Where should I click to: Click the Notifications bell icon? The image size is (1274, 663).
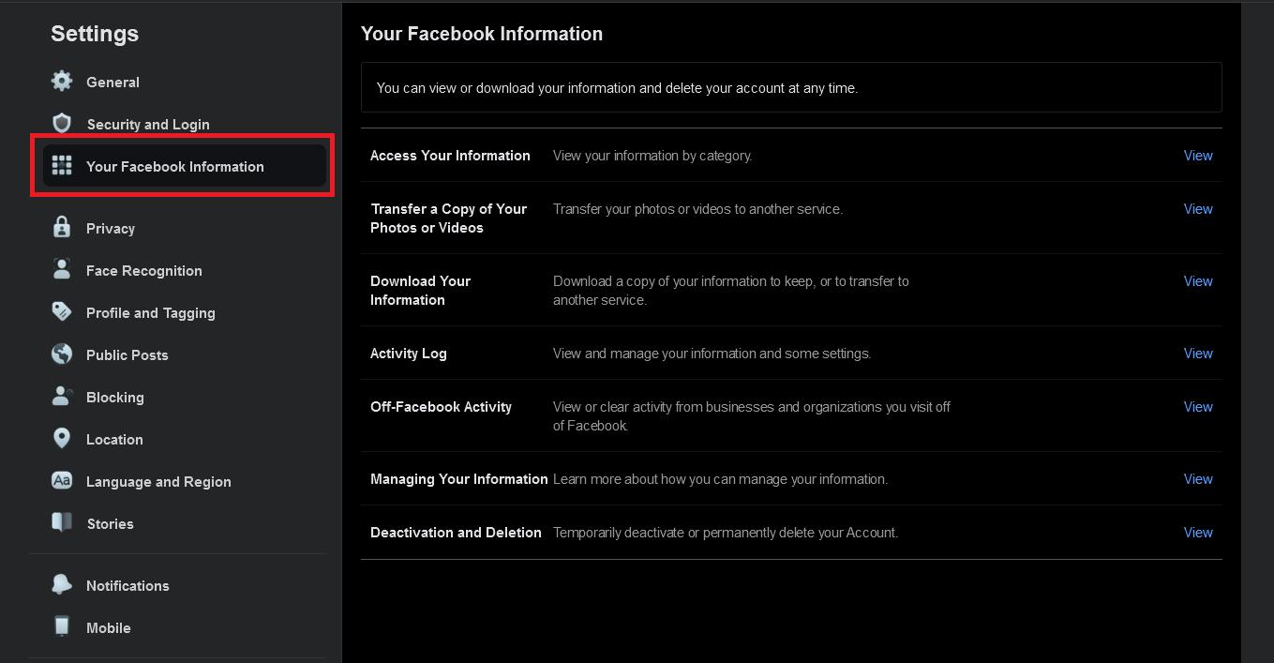62,584
